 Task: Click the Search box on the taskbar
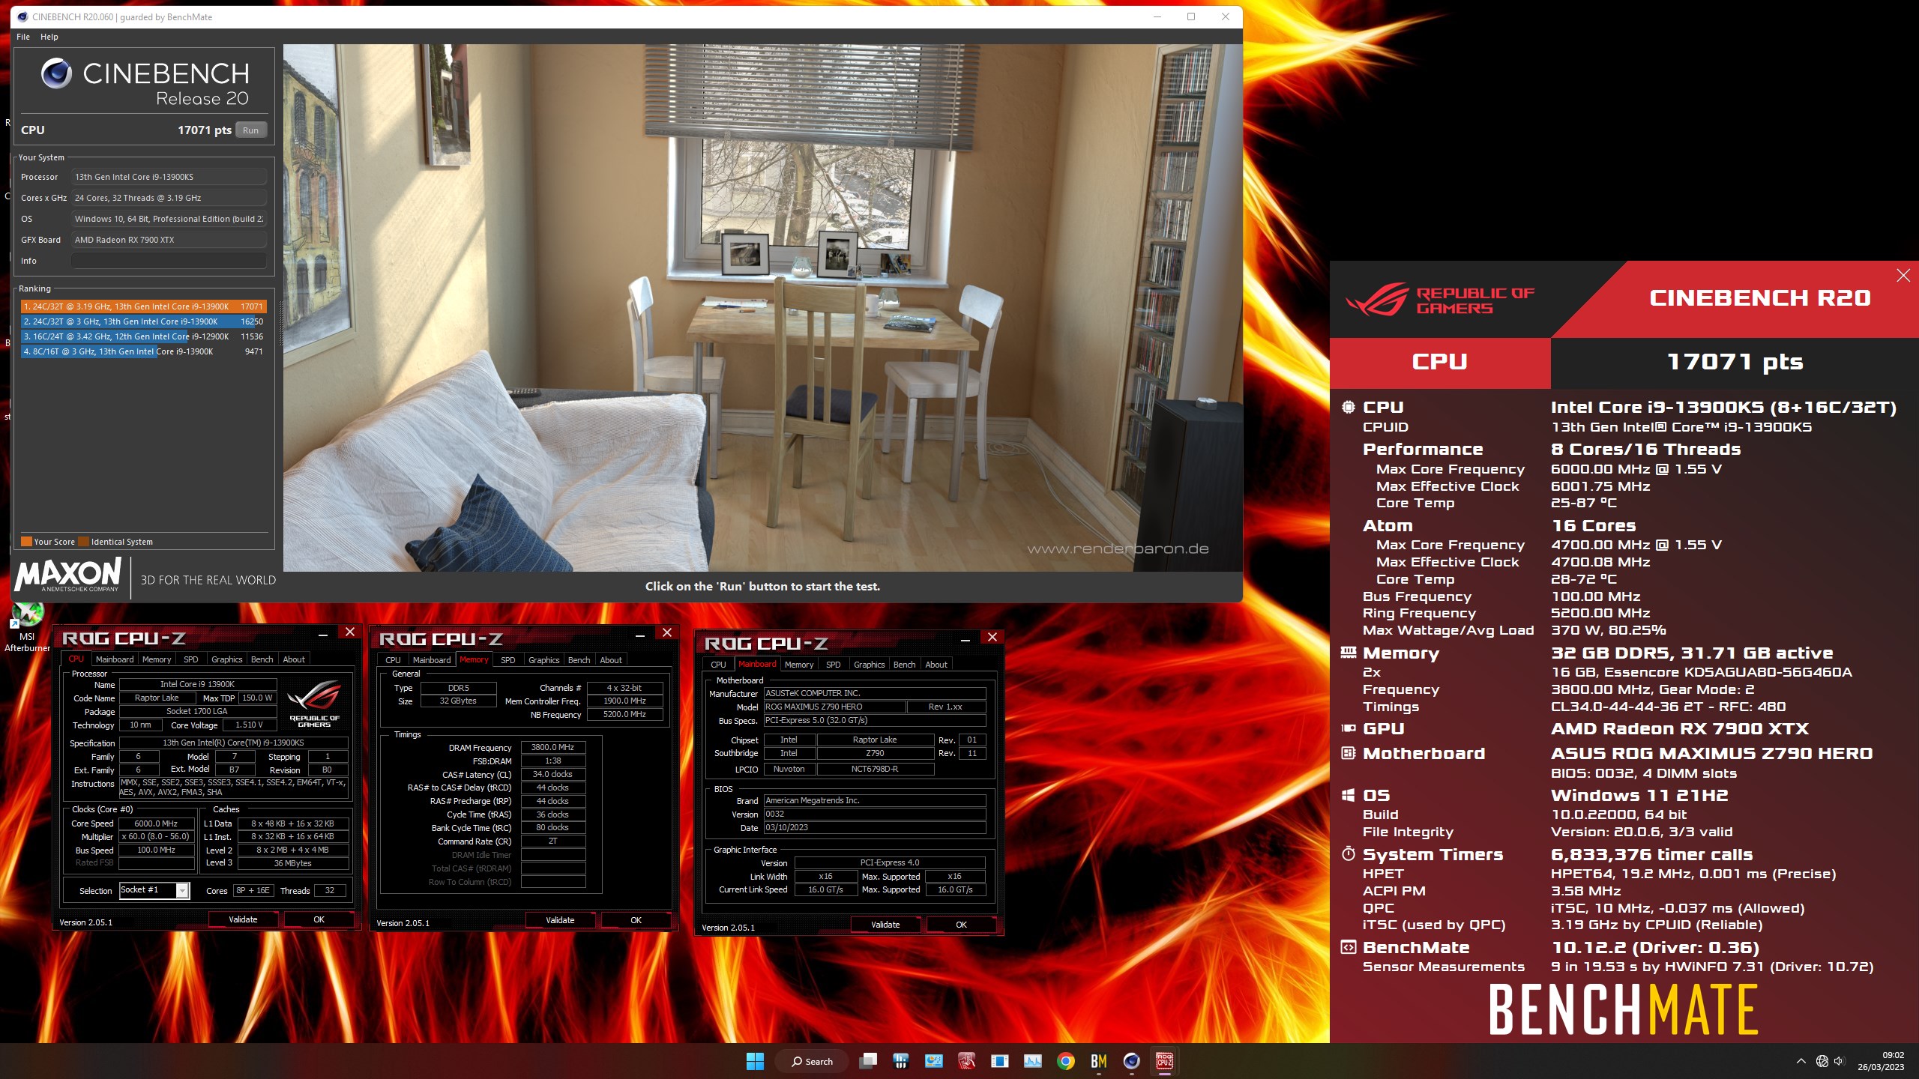point(813,1061)
